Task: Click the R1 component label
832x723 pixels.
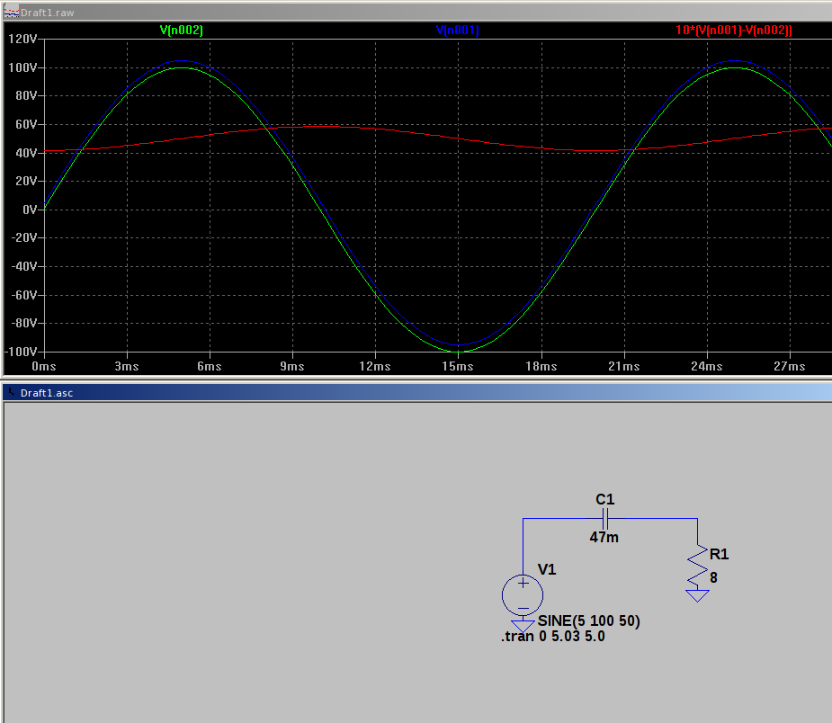Action: (x=719, y=555)
